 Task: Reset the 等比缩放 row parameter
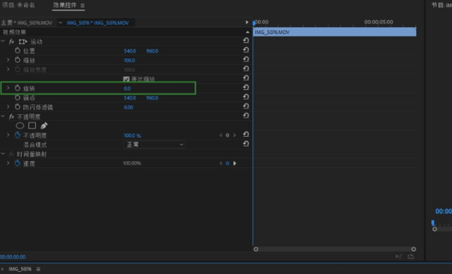246,78
